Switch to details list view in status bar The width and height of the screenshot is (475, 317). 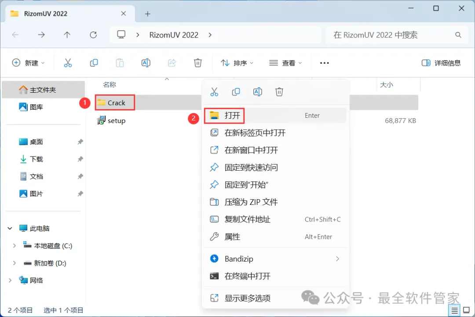454,310
